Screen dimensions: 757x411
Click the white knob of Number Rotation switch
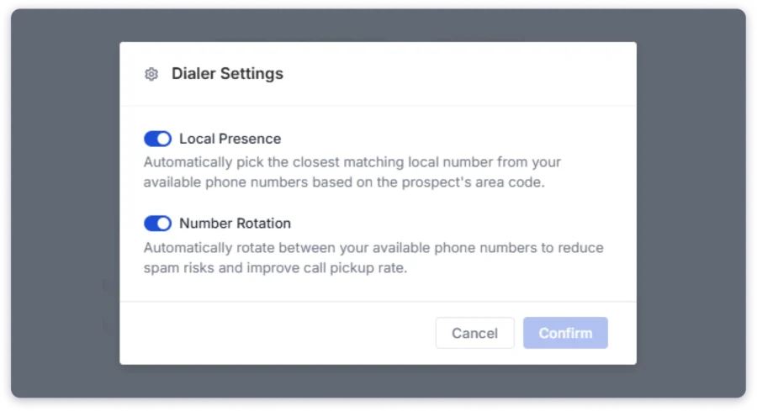point(164,224)
